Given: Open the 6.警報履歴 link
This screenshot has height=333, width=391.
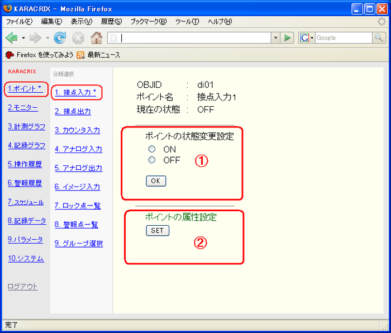Looking at the screenshot, I should tap(25, 183).
